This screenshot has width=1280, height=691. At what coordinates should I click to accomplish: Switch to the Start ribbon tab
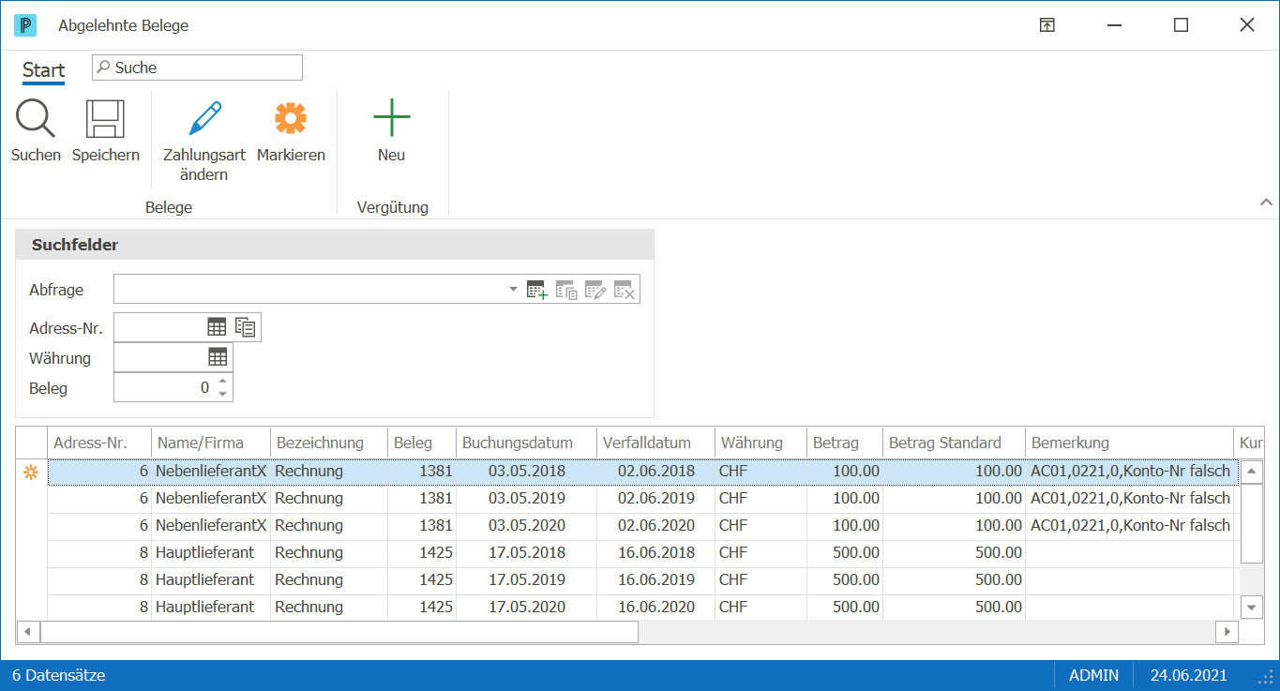tap(43, 70)
